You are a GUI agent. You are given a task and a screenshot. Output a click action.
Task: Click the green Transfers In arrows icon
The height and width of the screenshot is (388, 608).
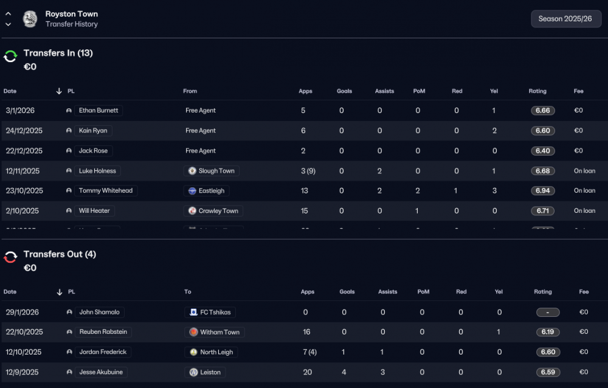click(x=10, y=57)
